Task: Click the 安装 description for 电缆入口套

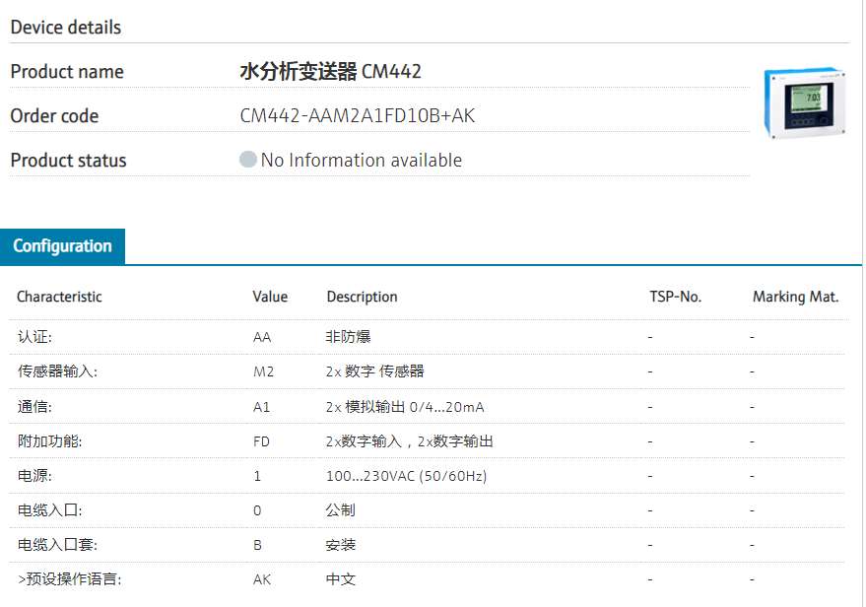Action: pyautogui.click(x=340, y=545)
